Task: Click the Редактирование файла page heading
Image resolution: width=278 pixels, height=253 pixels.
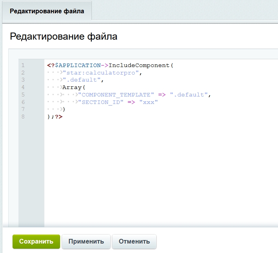Action: coord(64,36)
